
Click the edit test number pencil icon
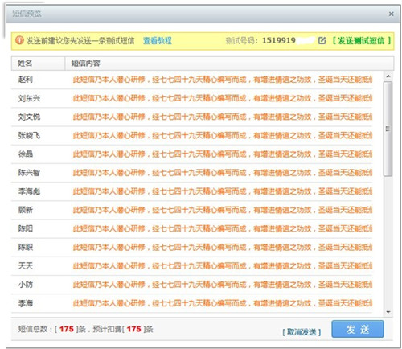click(x=322, y=41)
